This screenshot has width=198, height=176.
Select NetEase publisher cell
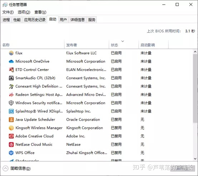(73, 145)
